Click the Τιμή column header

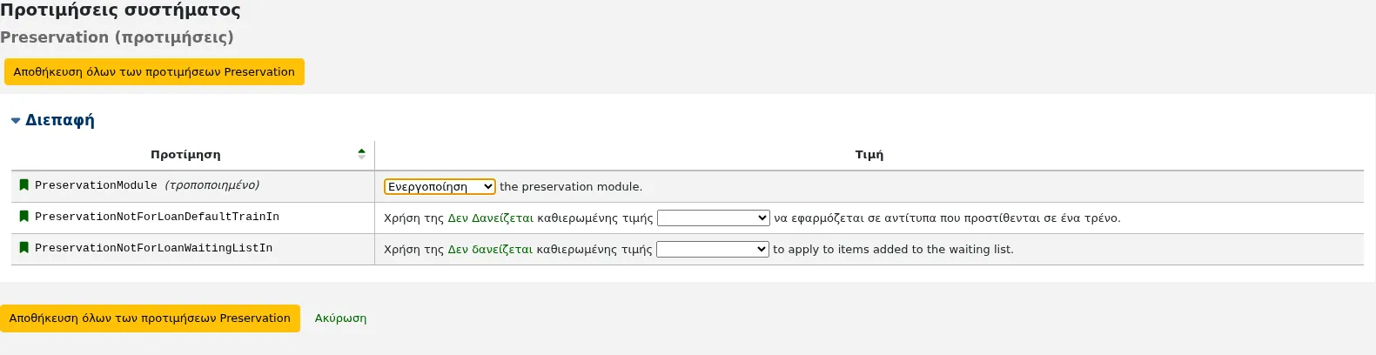869,155
